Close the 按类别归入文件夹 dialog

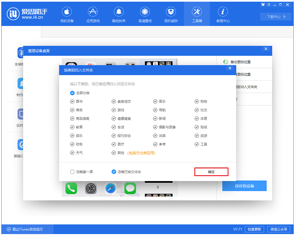click(230, 68)
